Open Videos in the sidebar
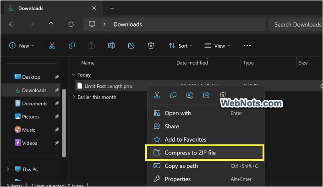The height and width of the screenshot is (187, 323). coord(31,143)
